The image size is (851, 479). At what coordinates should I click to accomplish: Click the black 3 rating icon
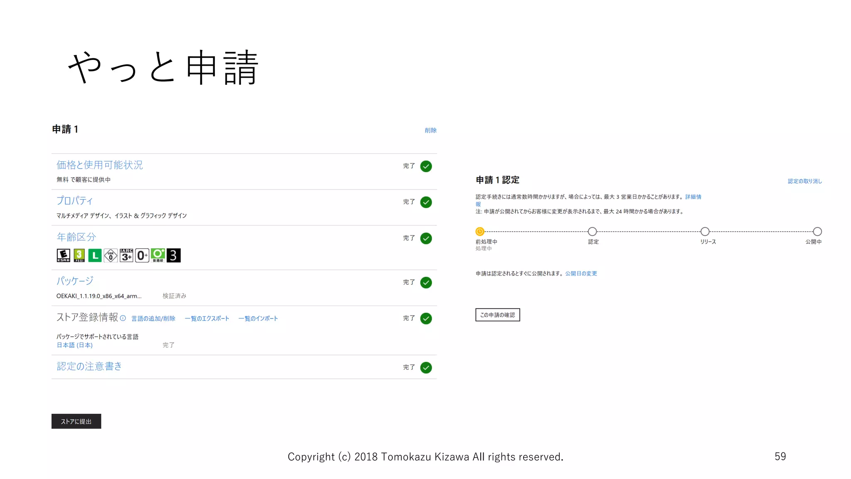[x=174, y=255]
